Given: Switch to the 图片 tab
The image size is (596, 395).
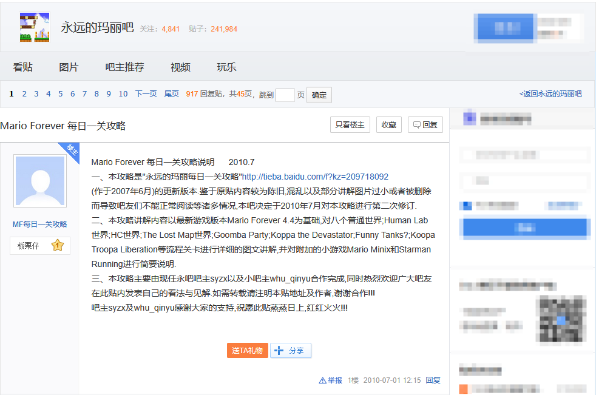Looking at the screenshot, I should click(x=69, y=67).
